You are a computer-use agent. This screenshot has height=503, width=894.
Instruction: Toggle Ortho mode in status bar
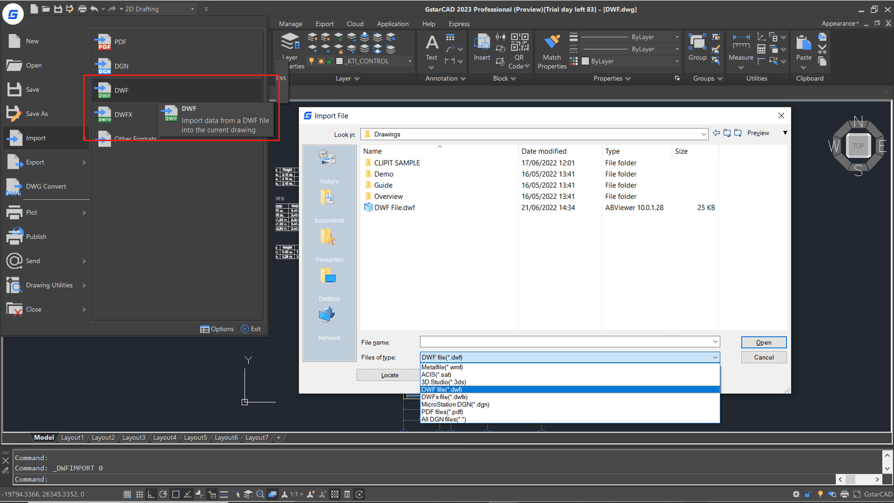(151, 494)
